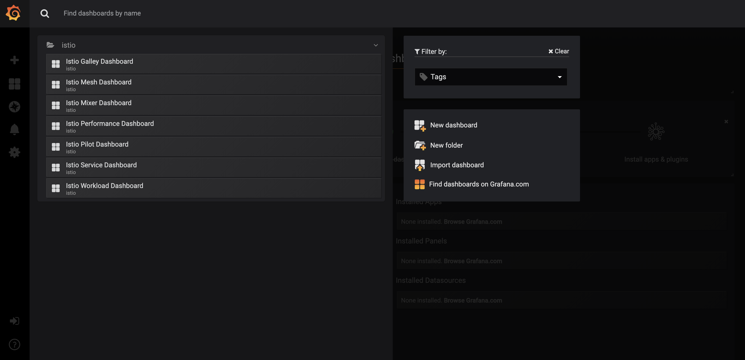
Task: Click the Grafana logo icon
Action: pyautogui.click(x=13, y=13)
